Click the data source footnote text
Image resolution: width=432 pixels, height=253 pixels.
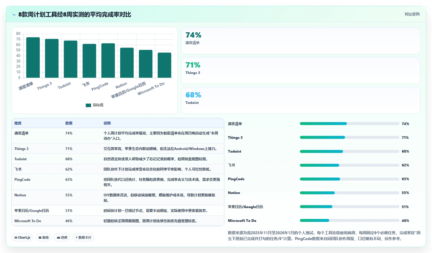pos(324,236)
